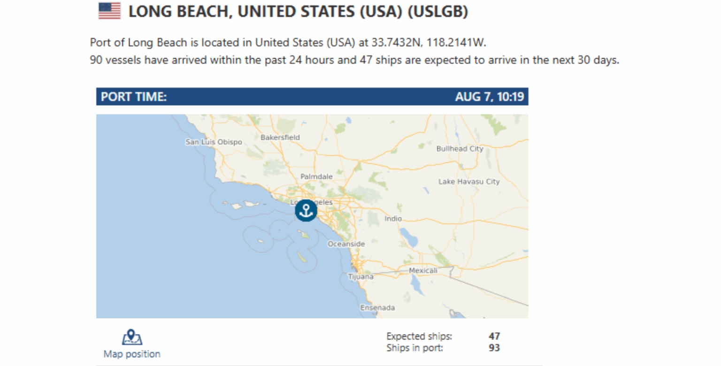
Task: Open the Map position pin icon
Action: (132, 337)
